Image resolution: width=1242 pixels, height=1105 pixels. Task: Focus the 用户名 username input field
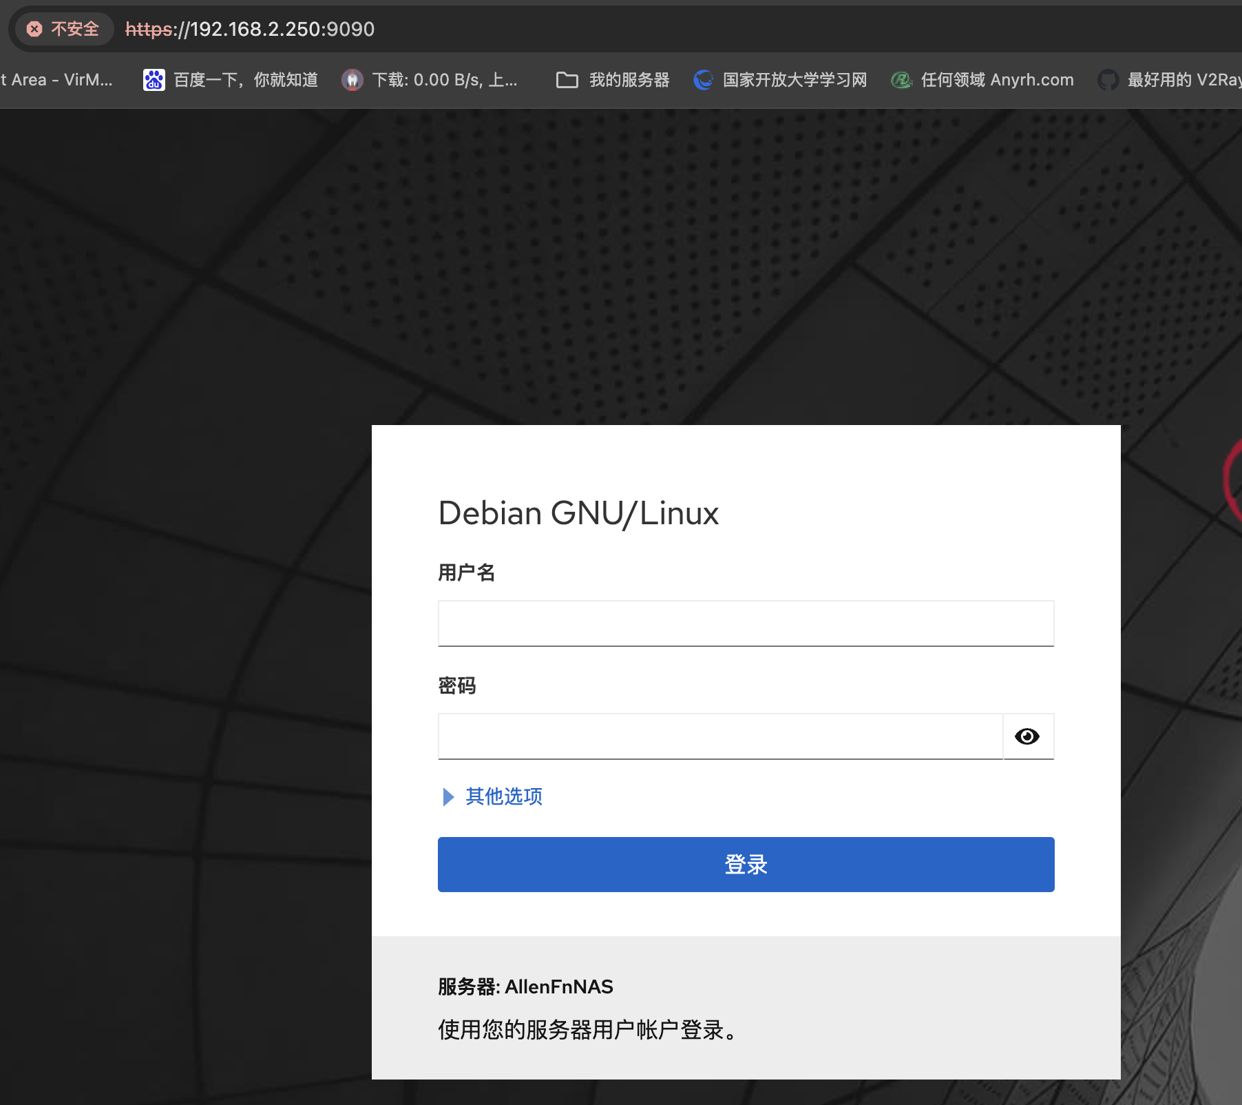coord(746,623)
